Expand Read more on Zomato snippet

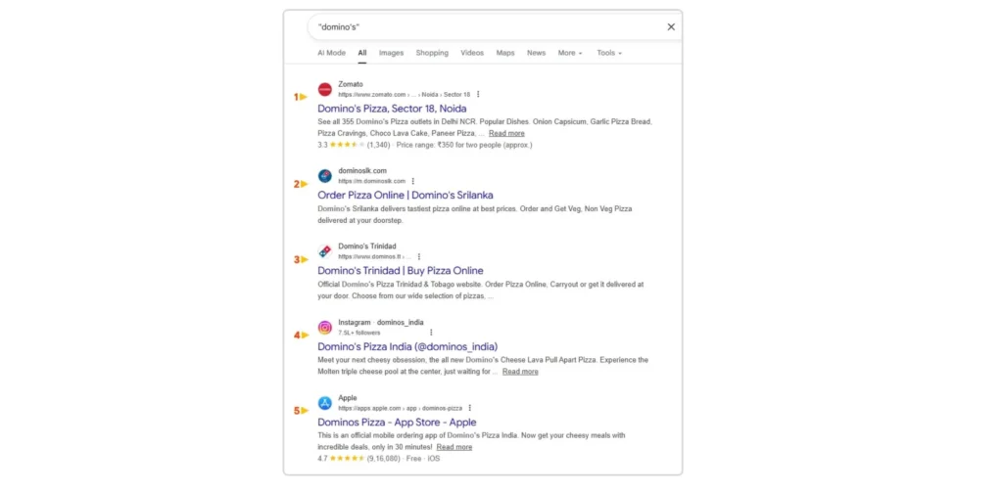(506, 133)
